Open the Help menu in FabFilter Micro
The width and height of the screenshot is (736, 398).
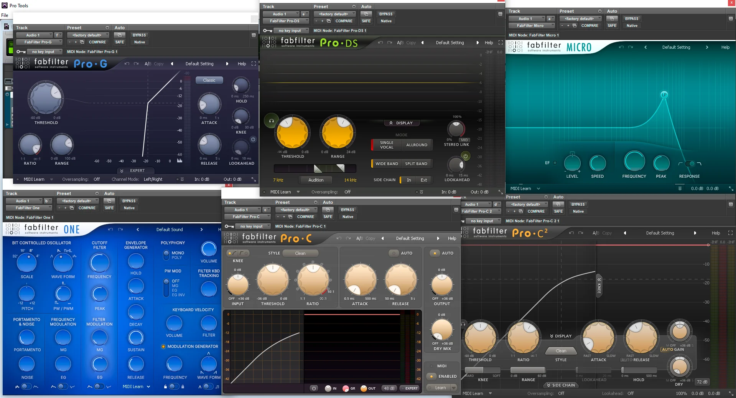tap(725, 47)
